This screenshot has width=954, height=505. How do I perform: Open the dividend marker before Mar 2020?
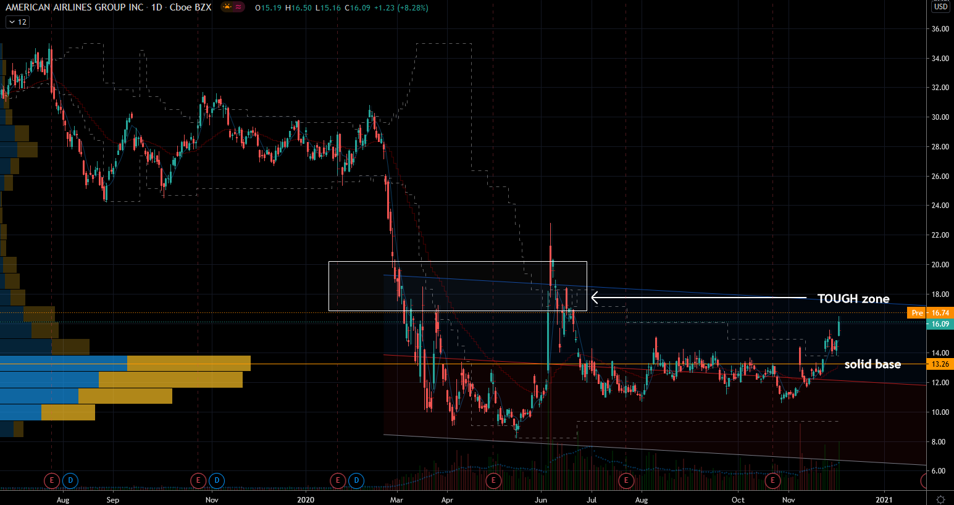click(x=356, y=480)
